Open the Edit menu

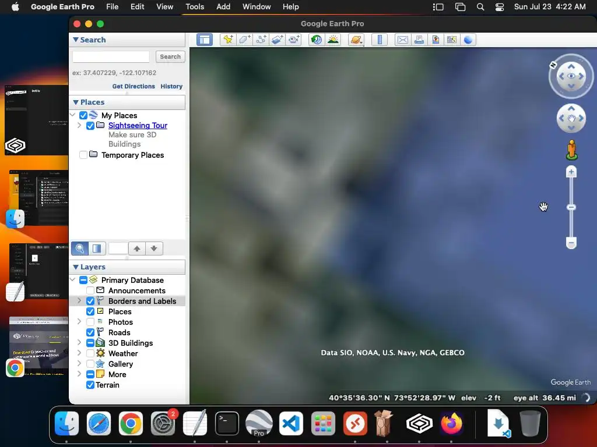tap(137, 7)
